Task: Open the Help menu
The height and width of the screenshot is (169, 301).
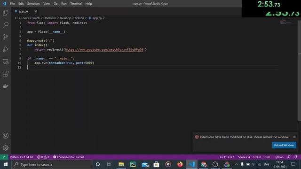Action: [88, 4]
